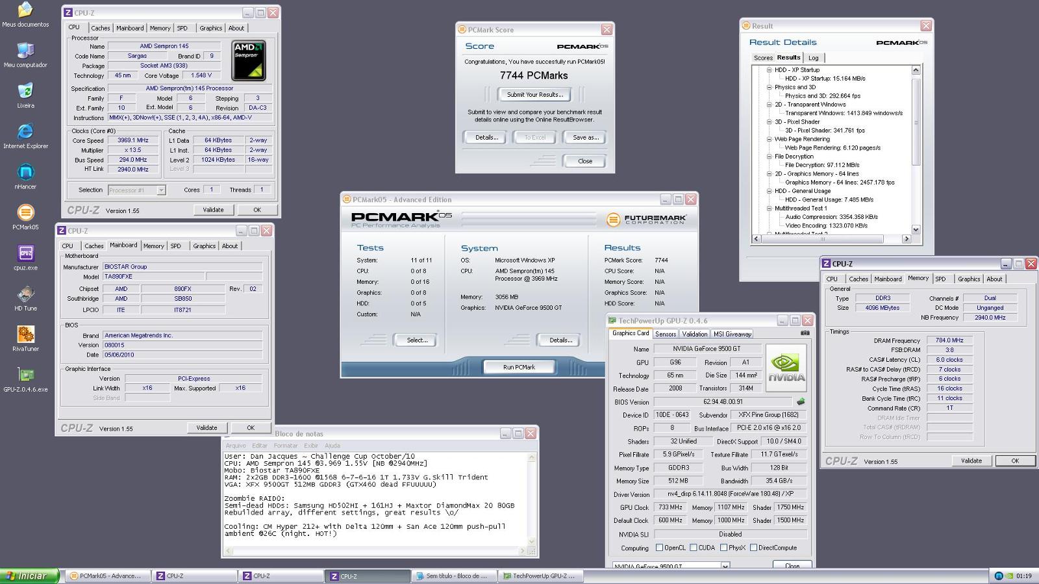Open the Processor #1 selection dropdown
Screen dimensions: 1039x584
point(161,190)
